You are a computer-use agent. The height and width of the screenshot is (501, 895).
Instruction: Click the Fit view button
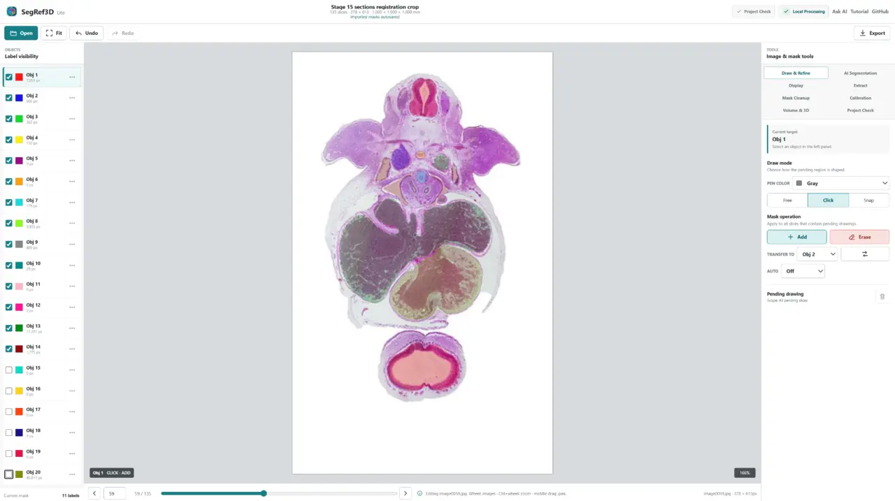[54, 33]
